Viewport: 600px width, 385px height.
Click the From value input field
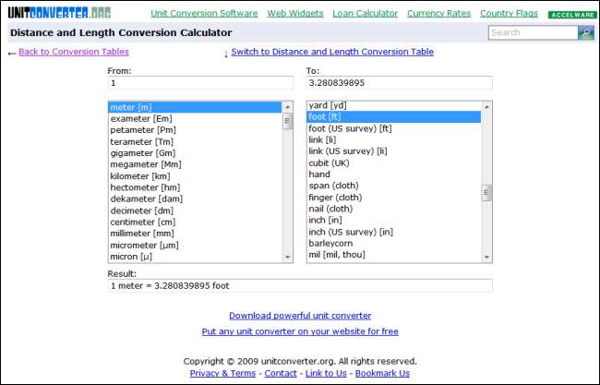[200, 84]
